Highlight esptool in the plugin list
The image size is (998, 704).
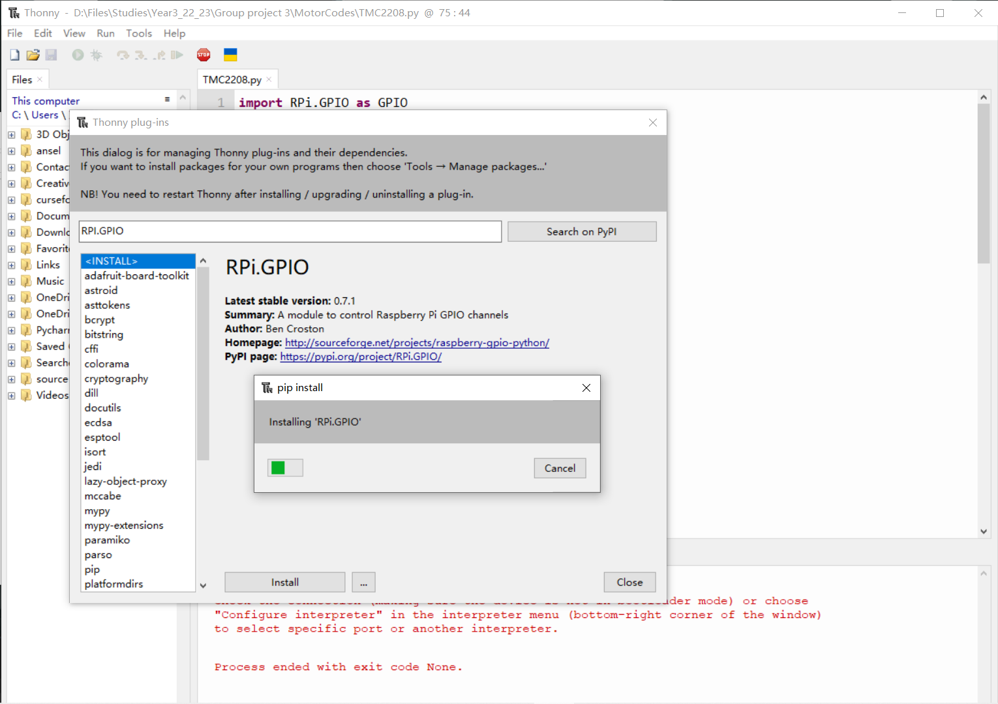[x=102, y=437]
